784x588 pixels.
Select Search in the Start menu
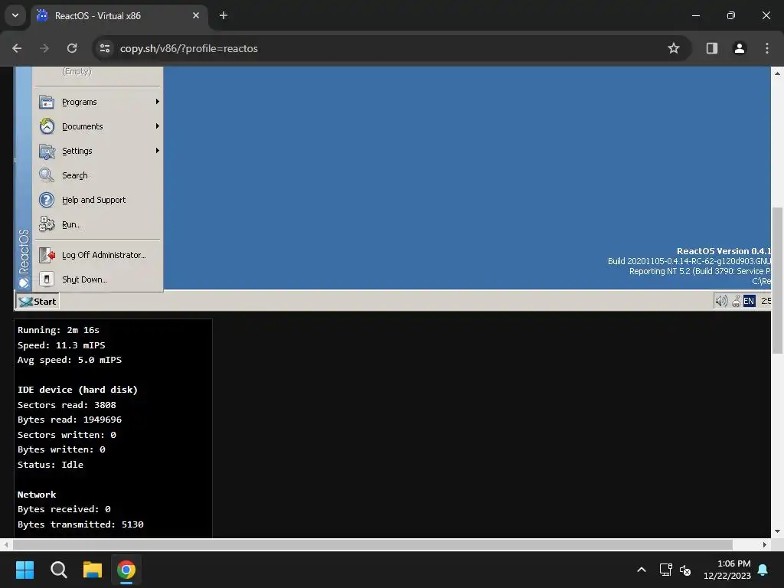click(99, 175)
